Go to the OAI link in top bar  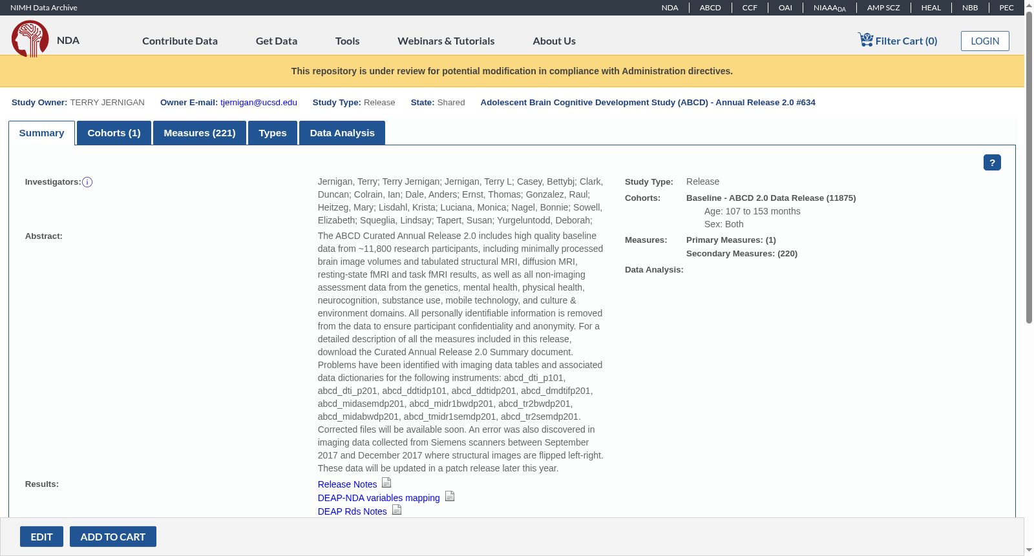pyautogui.click(x=785, y=8)
